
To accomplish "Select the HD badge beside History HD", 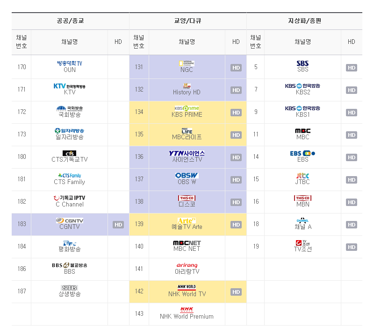I will [x=236, y=90].
